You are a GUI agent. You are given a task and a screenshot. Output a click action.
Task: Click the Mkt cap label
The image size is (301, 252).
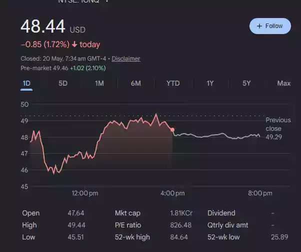[127, 213]
